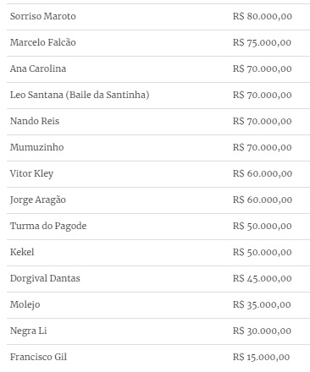The width and height of the screenshot is (310, 372).
Task: Click Molejo in the table
Action: [25, 305]
